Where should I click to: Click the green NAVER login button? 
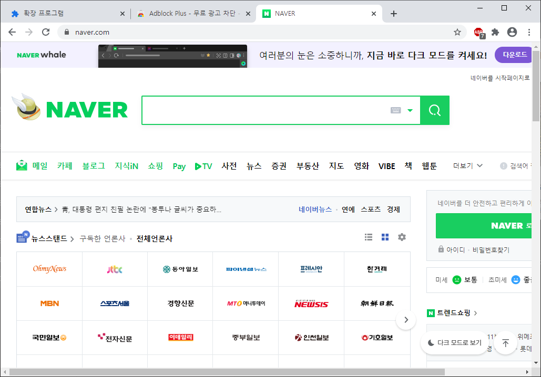[x=484, y=226]
